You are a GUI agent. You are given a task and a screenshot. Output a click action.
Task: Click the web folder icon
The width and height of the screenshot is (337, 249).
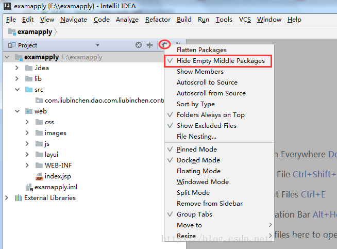(29, 111)
